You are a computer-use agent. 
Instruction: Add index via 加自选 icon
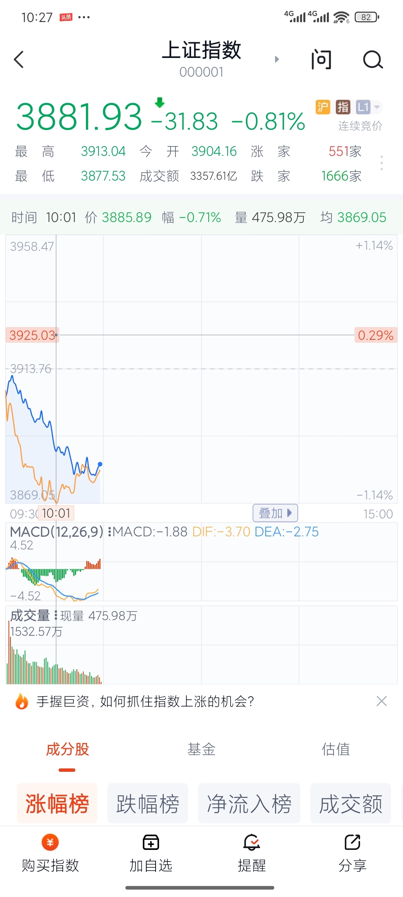click(151, 842)
